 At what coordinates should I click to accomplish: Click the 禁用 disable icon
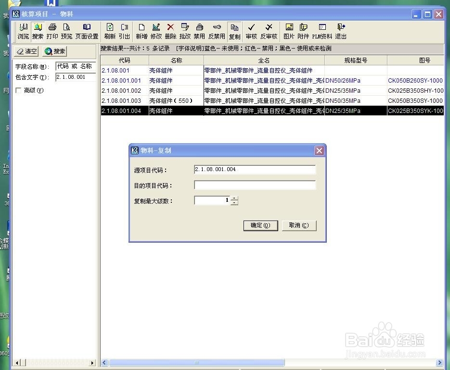coord(199,31)
